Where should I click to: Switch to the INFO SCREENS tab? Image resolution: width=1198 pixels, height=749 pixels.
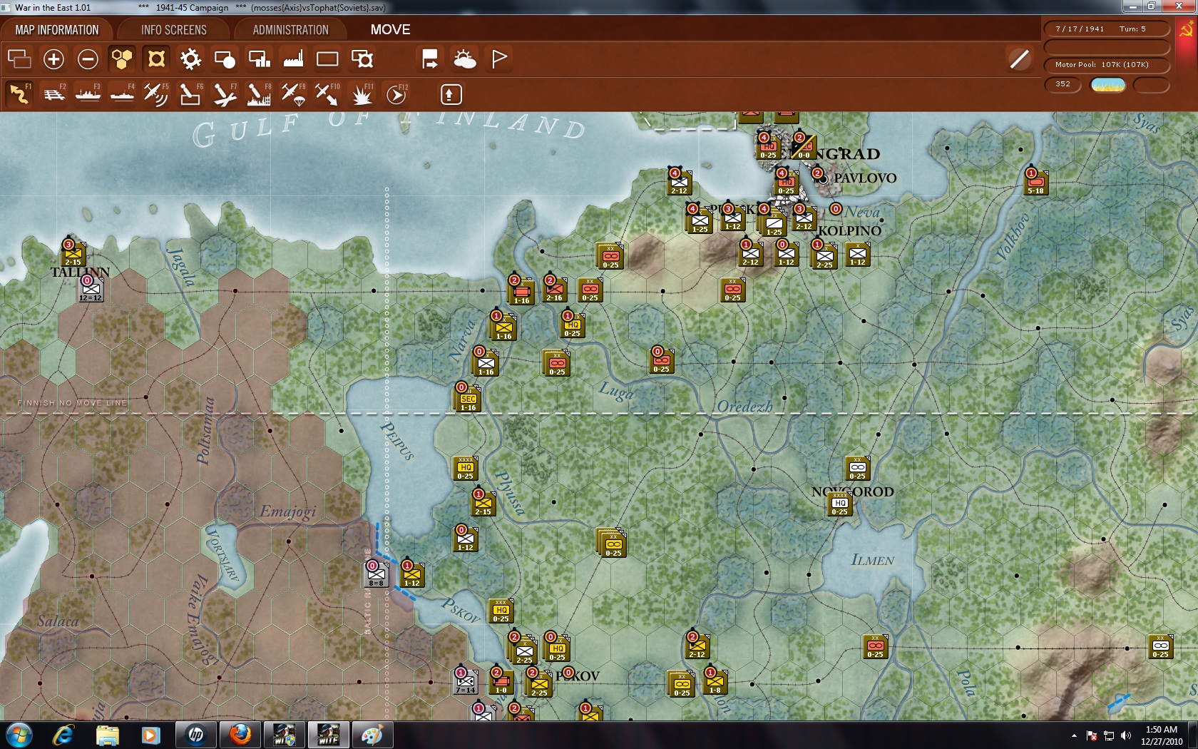(173, 29)
